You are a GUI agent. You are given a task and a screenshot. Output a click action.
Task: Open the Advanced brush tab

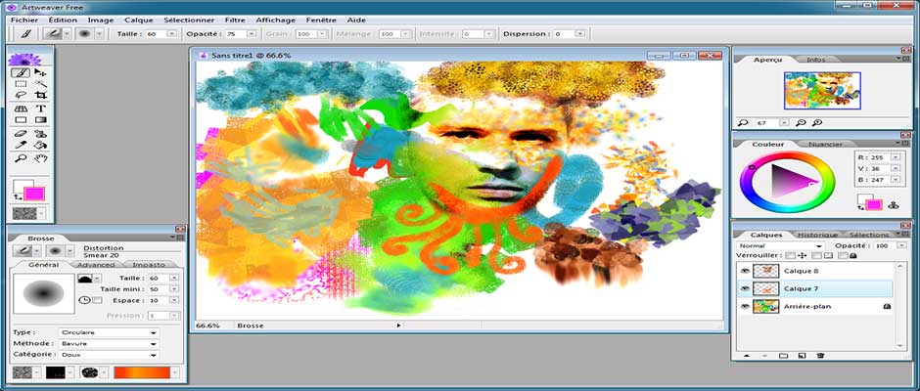coord(96,264)
